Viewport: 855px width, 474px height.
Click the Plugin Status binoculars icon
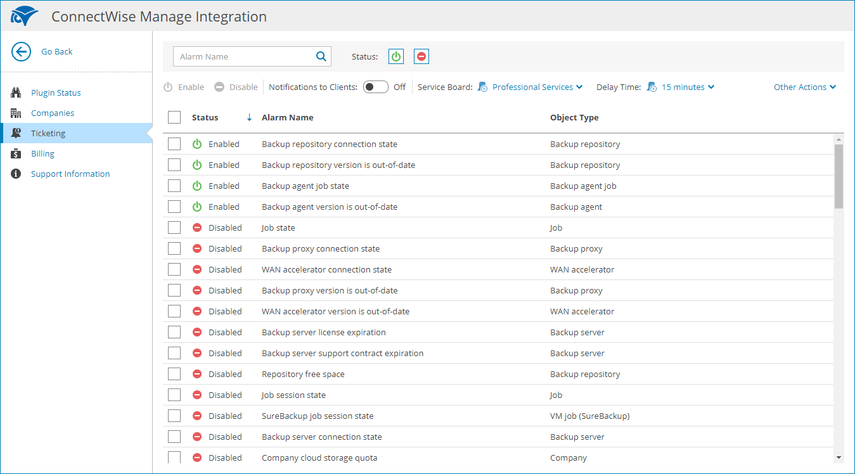pyautogui.click(x=16, y=93)
